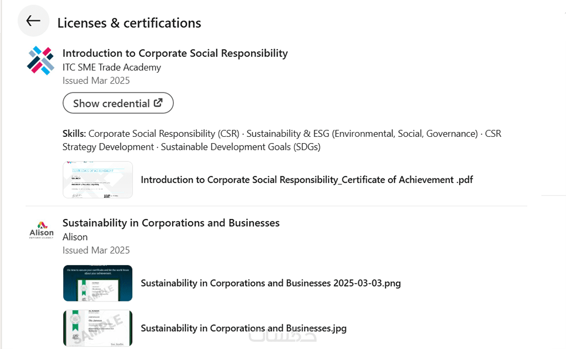Open Sustainability in Corporations and Businesses.jpg name
This screenshot has height=349, width=566.
click(243, 328)
